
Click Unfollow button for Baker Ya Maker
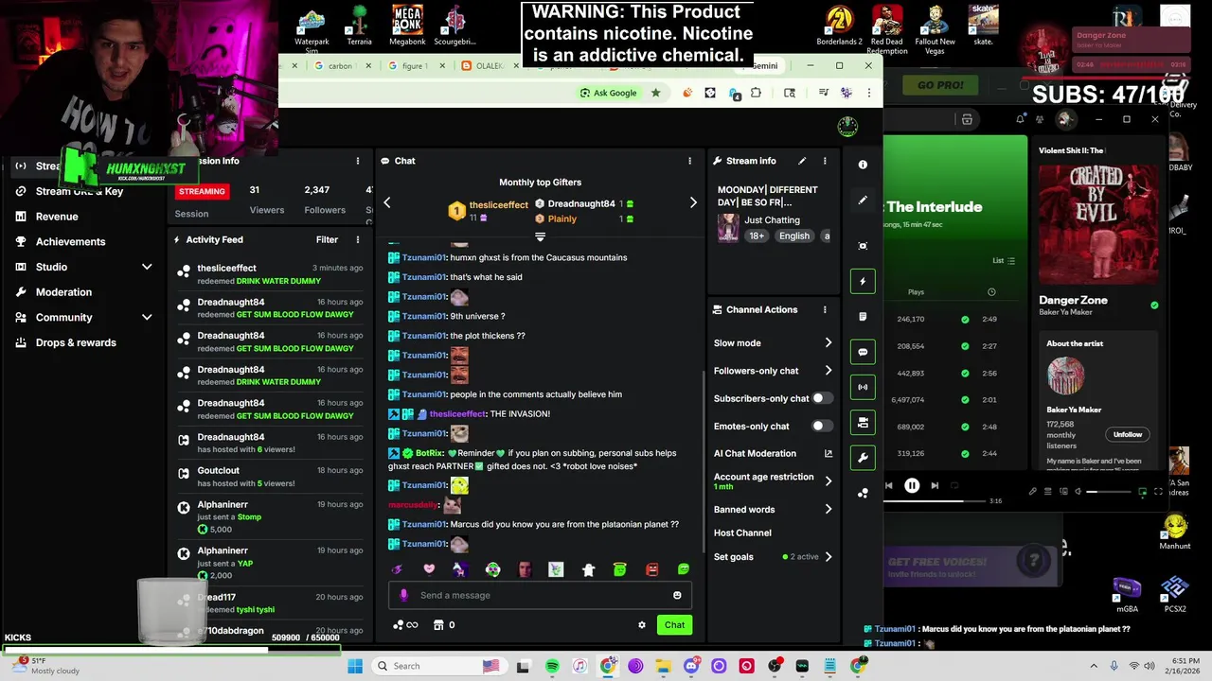point(1128,434)
